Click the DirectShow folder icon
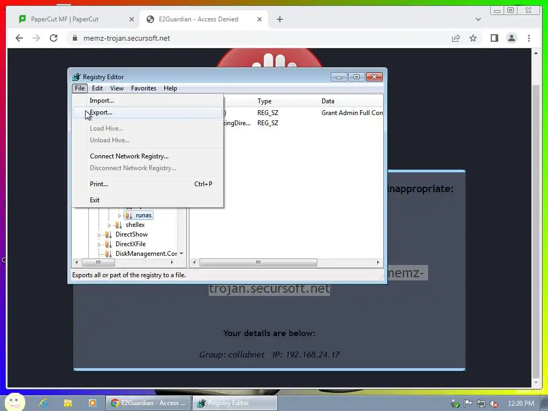 coord(108,234)
